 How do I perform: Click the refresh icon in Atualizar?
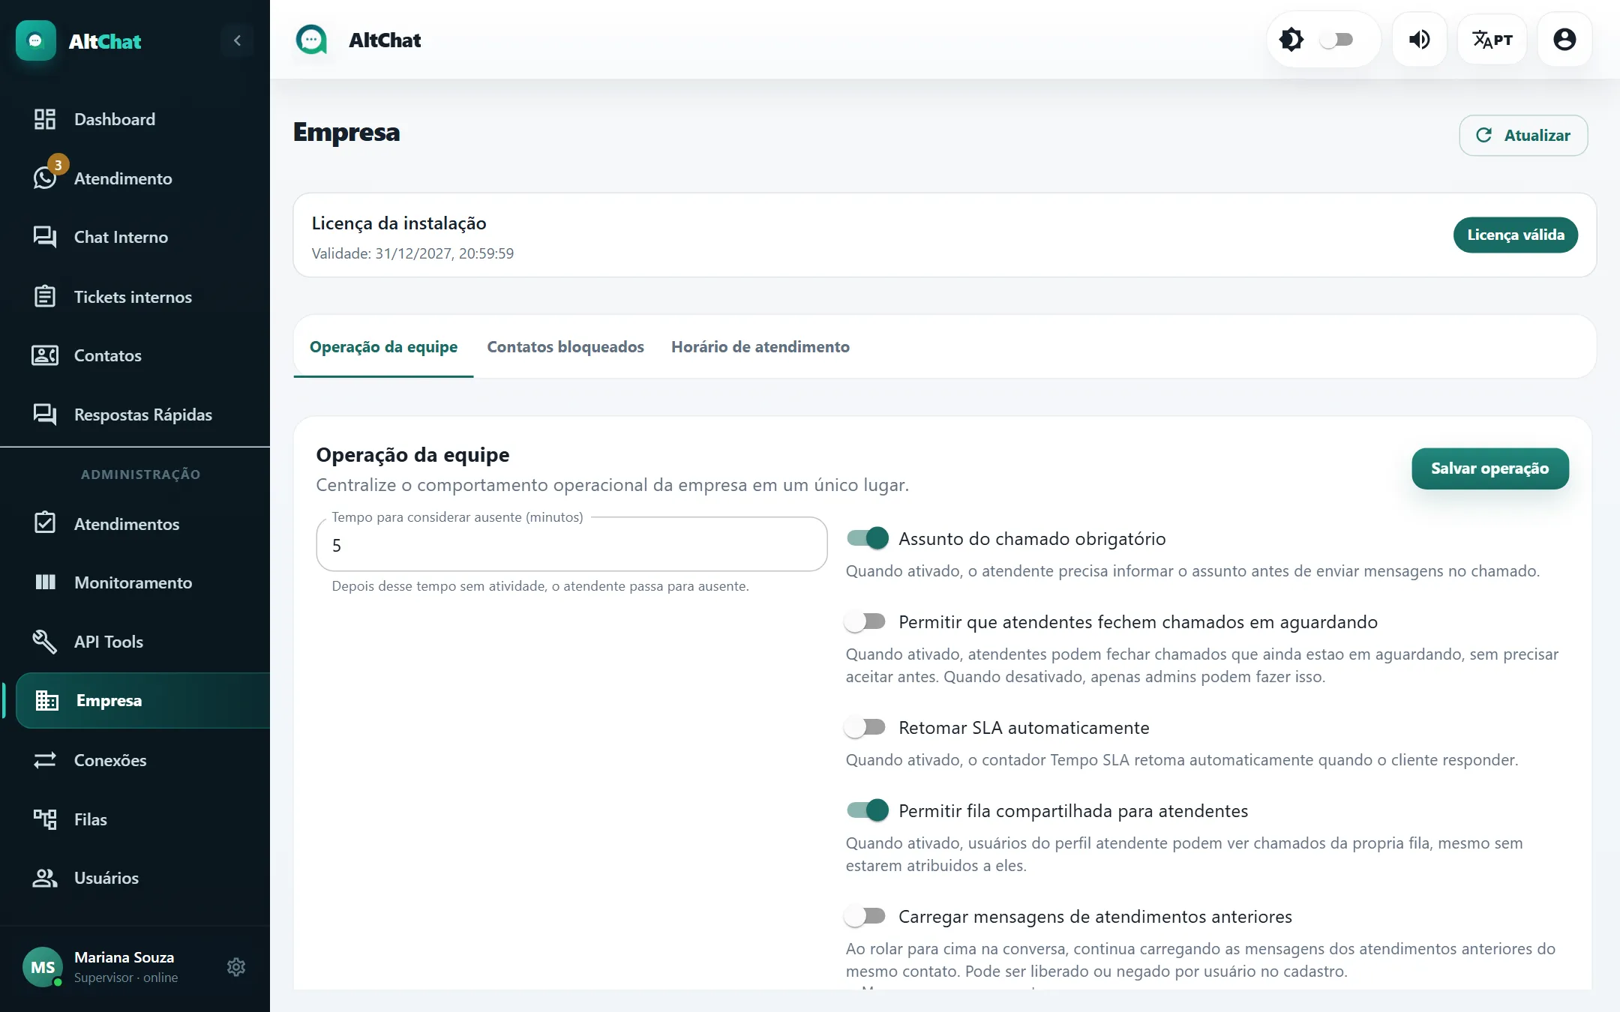[x=1483, y=135]
